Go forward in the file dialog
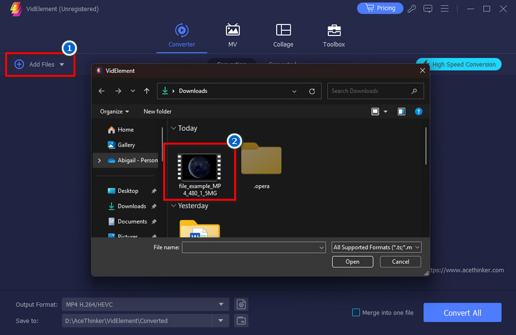The width and height of the screenshot is (516, 335). (x=118, y=91)
